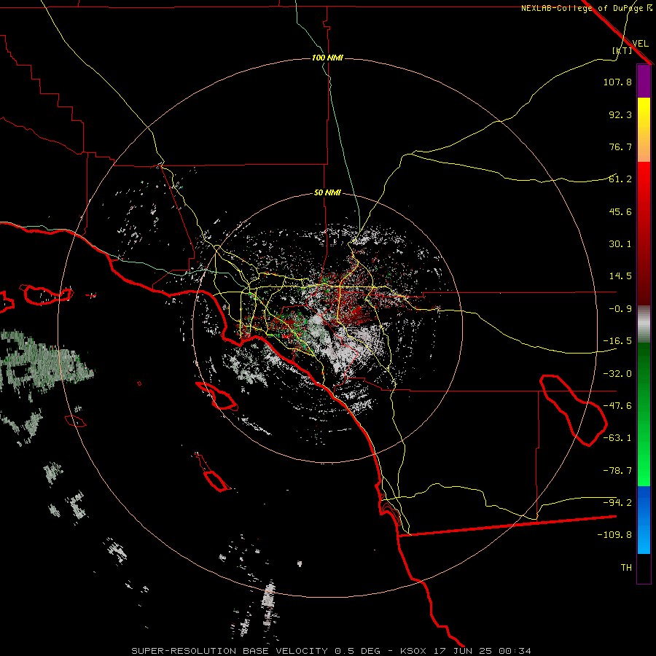Click the [KT] units label
Image resolution: width=656 pixels, height=656 pixels.
622,50
